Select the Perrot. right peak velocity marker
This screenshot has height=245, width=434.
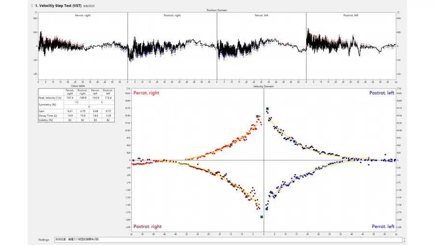pos(258,116)
